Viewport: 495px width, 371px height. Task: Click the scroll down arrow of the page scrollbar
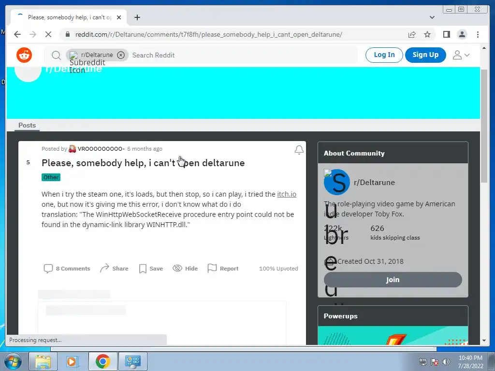pyautogui.click(x=484, y=341)
